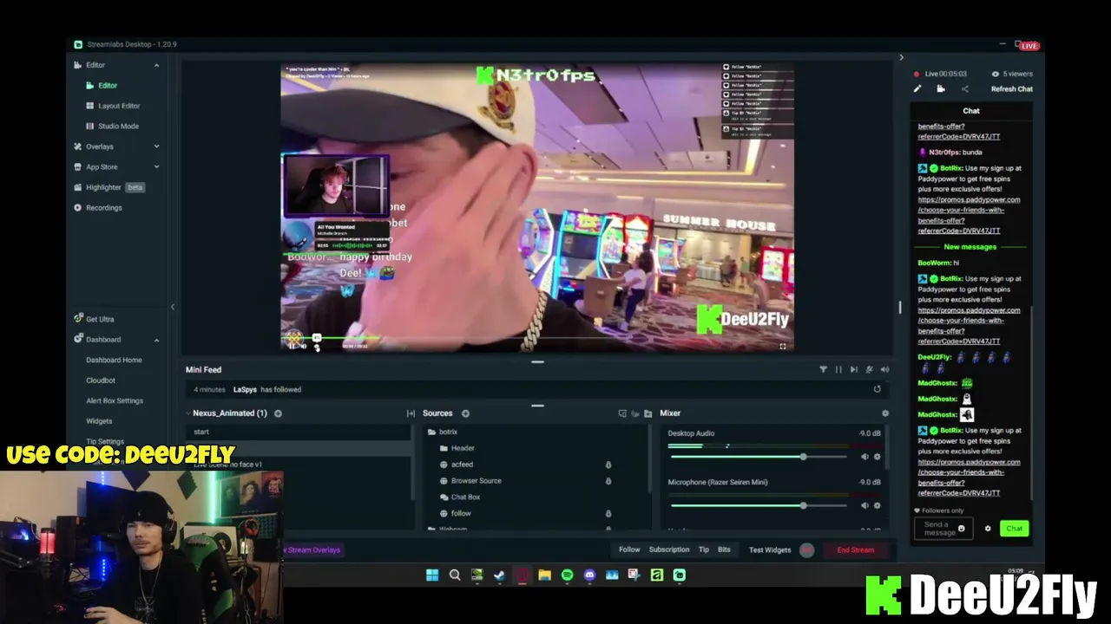Screen dimensions: 1111x624
Task: Send message with the green Chat button
Action: click(x=1014, y=529)
